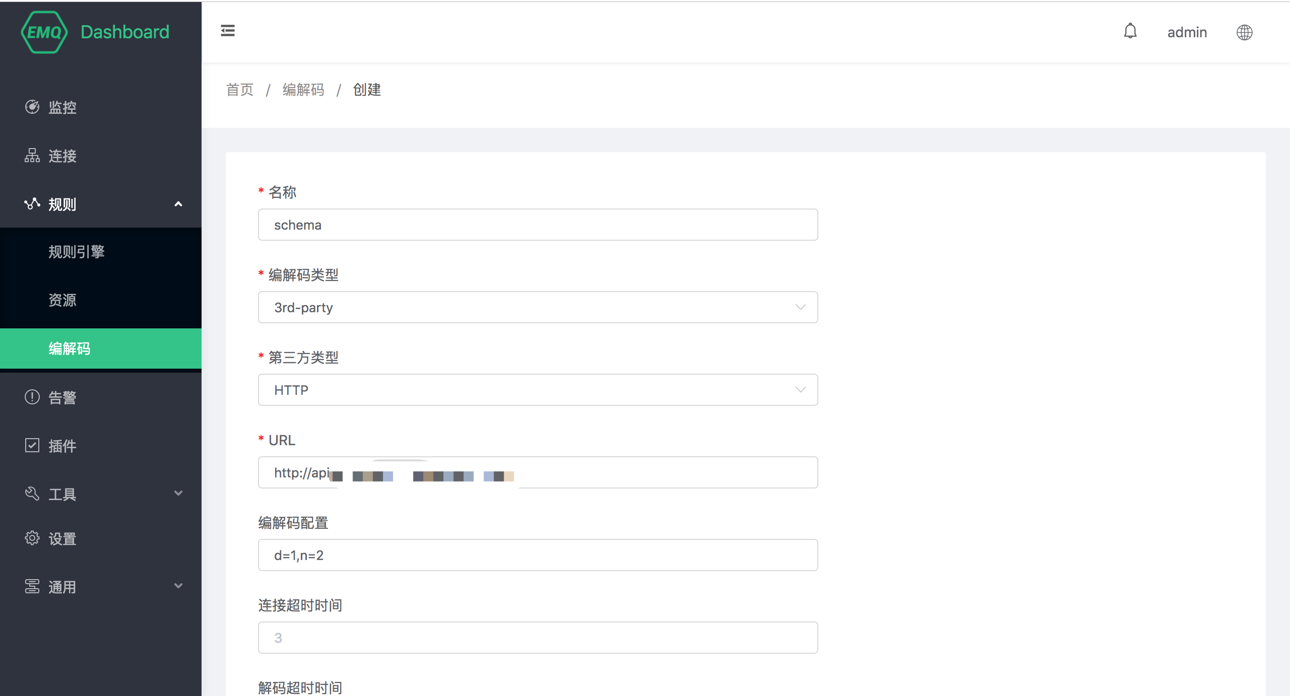Open the 编解码类型 3rd-party dropdown

click(x=538, y=307)
